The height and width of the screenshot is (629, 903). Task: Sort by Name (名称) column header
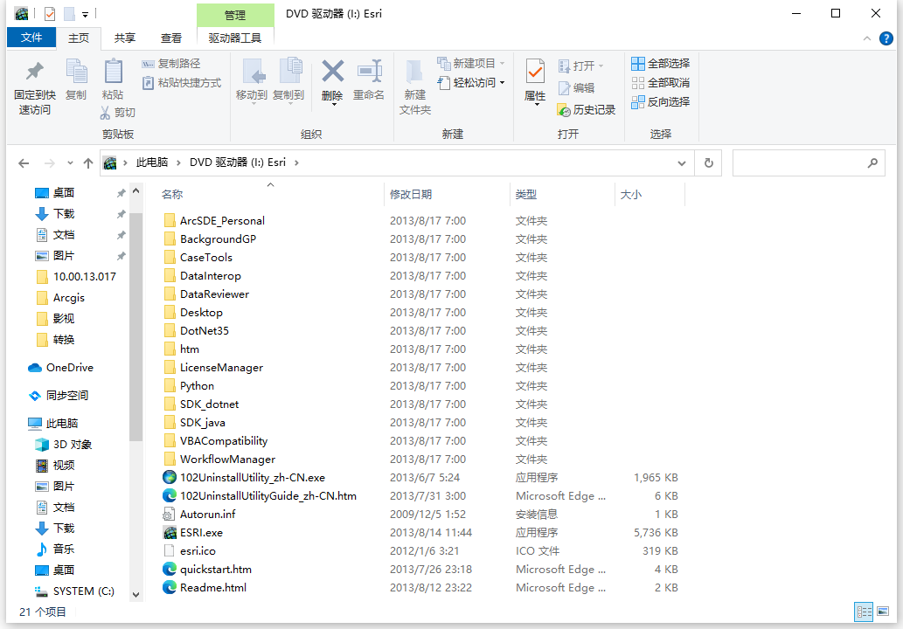coord(172,195)
